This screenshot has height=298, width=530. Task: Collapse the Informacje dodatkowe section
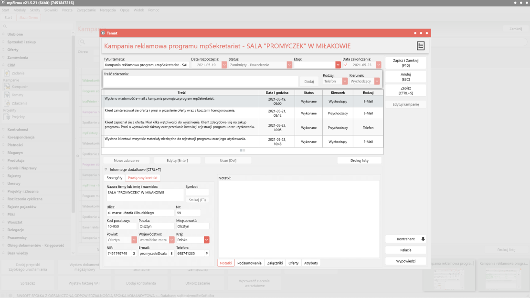106,169
